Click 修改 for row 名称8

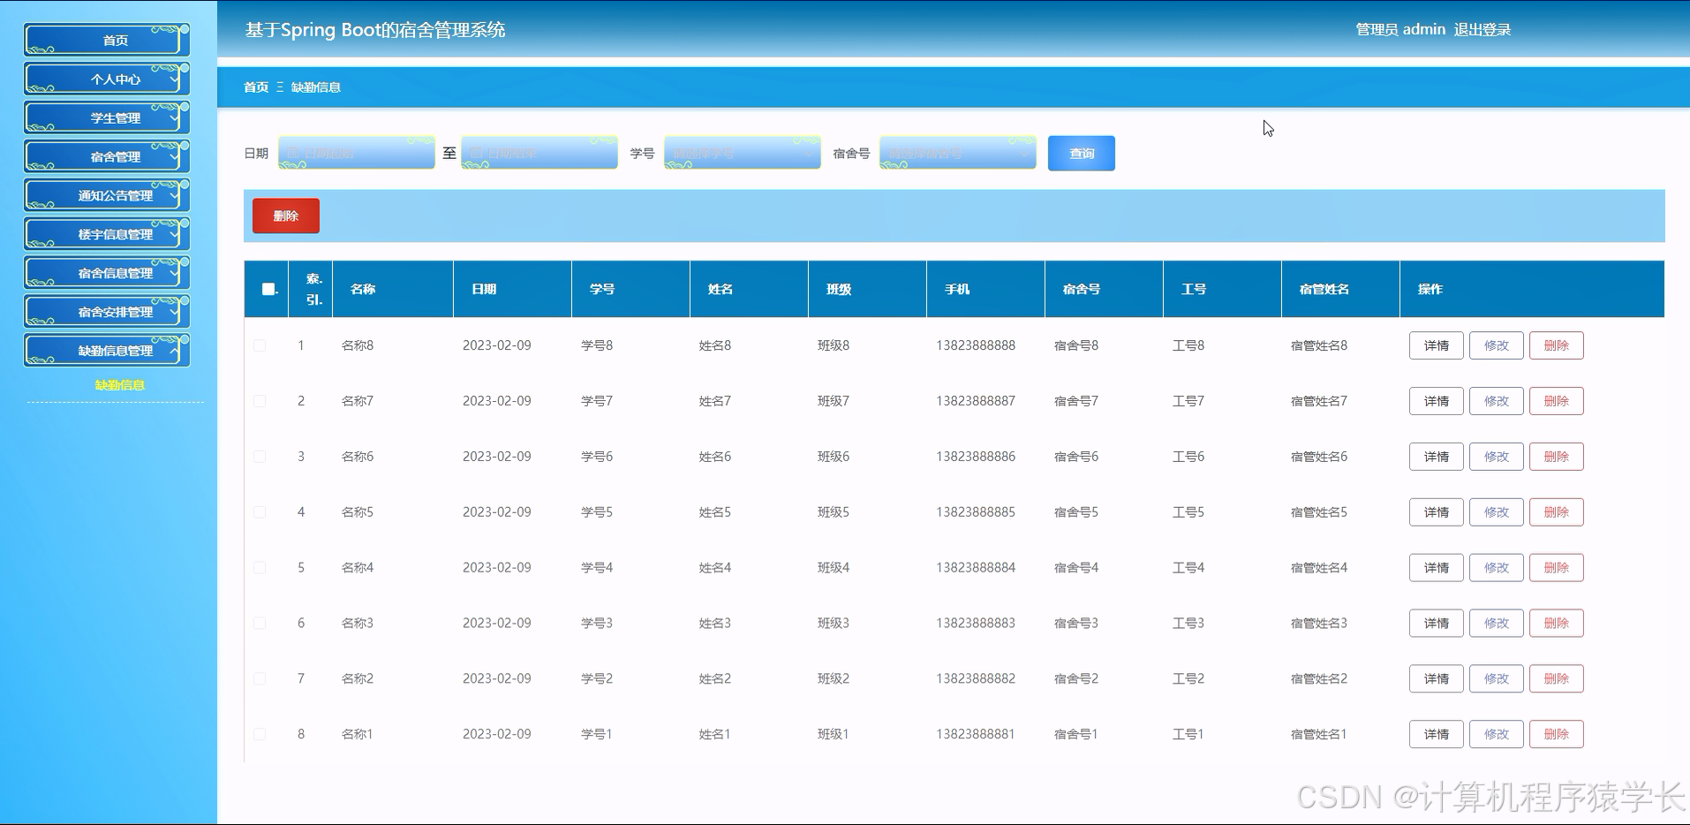click(1496, 345)
